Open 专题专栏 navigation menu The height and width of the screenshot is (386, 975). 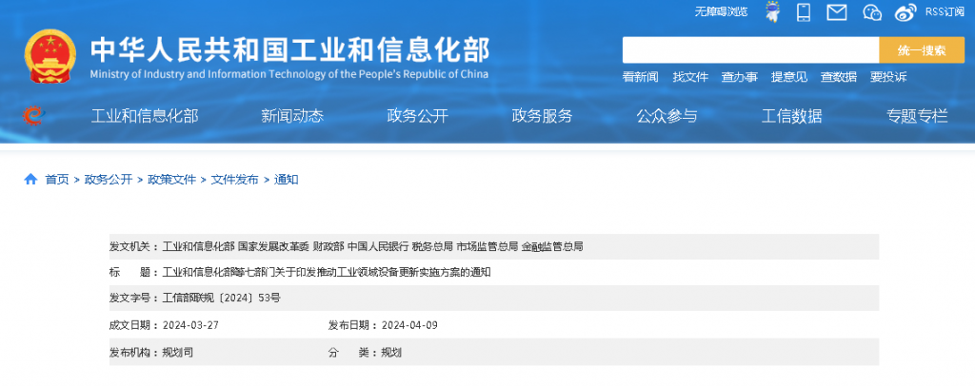pyautogui.click(x=917, y=115)
